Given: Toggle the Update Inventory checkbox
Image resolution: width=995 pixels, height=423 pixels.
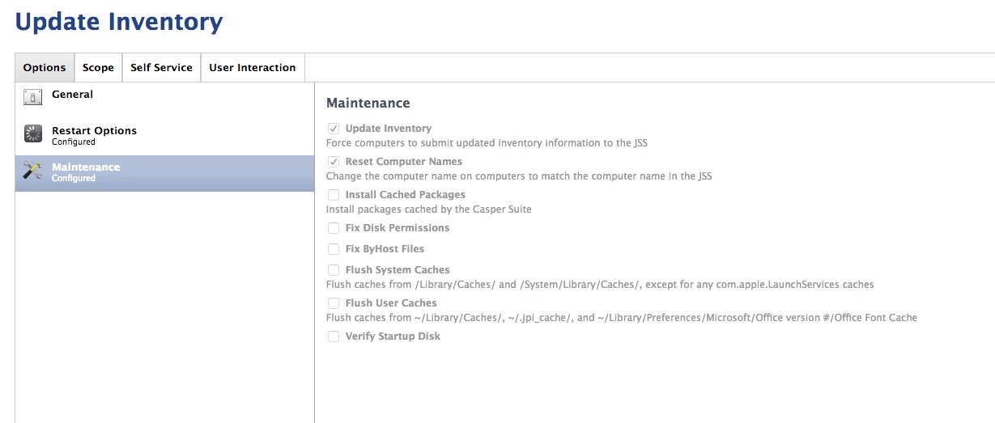Looking at the screenshot, I should pyautogui.click(x=334, y=129).
